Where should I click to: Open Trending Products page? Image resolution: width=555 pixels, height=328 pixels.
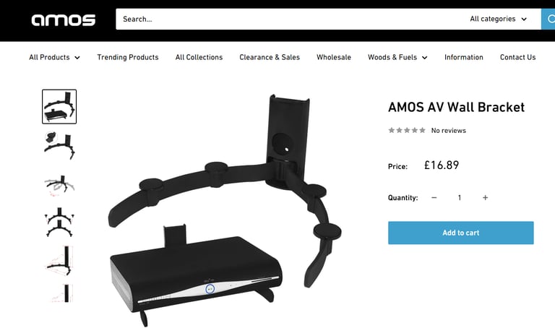(x=128, y=57)
